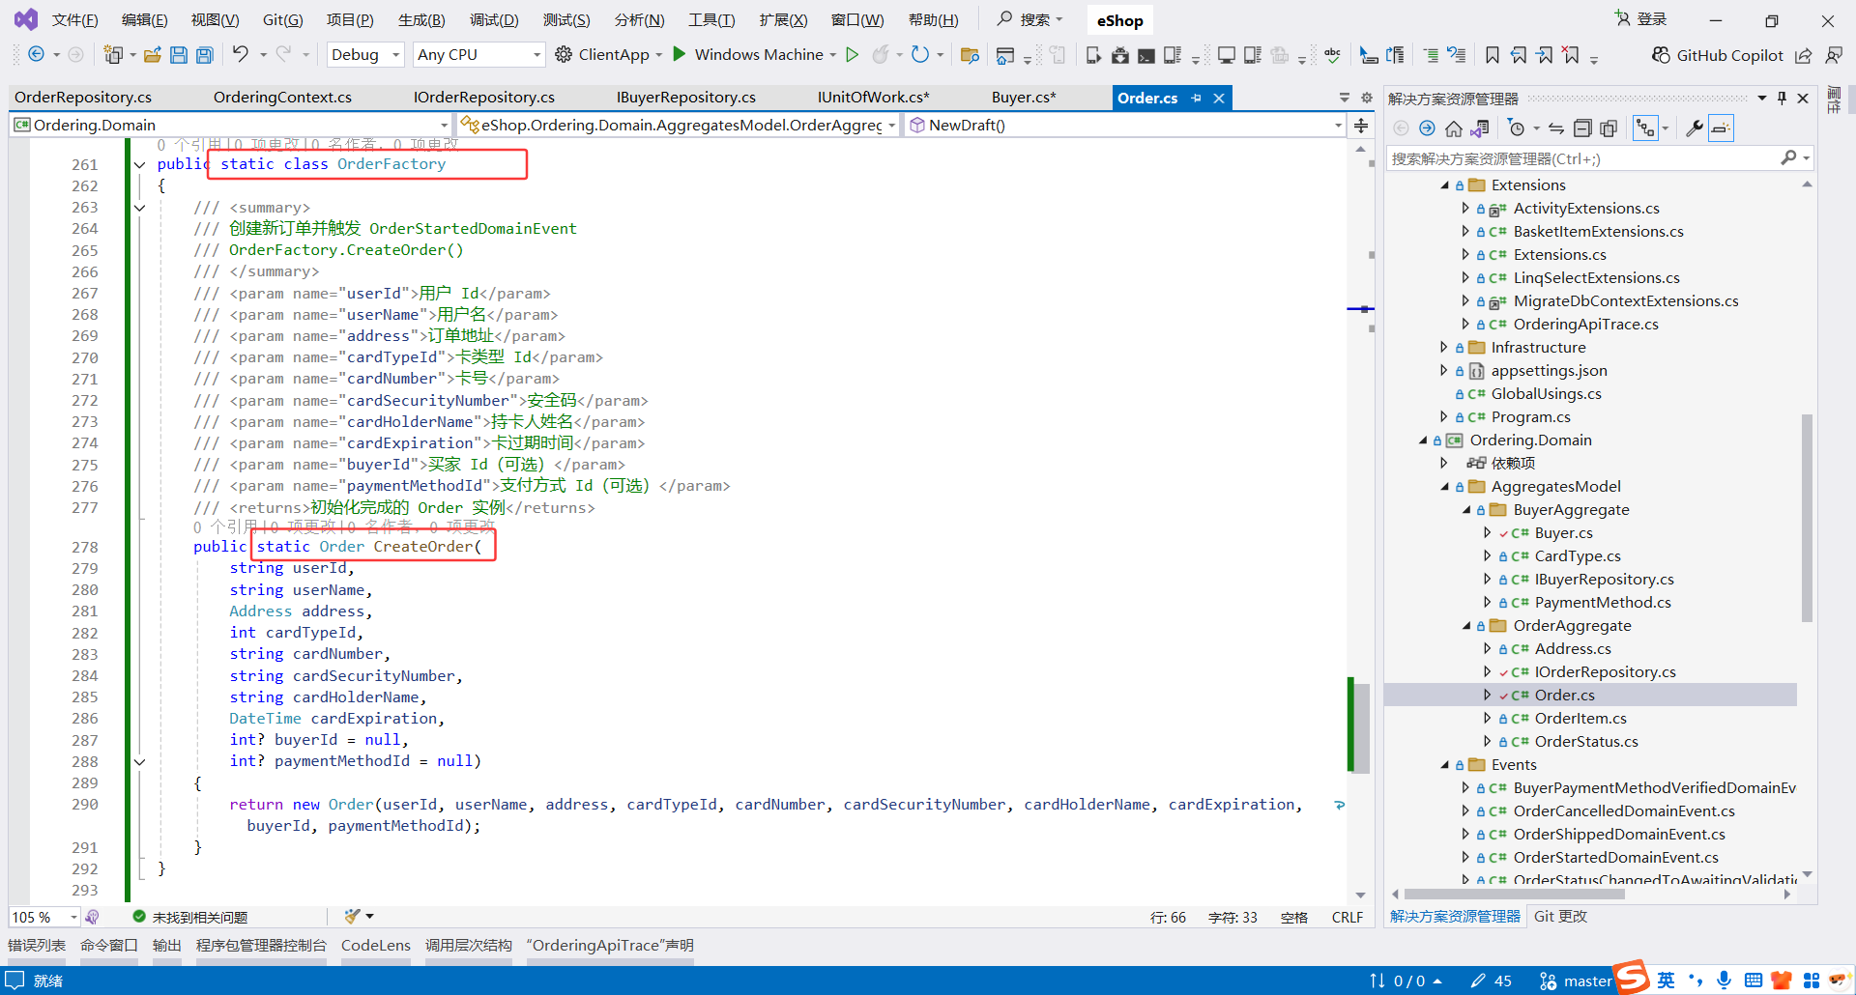Click the microphone icon in IME bar

pos(1724,981)
